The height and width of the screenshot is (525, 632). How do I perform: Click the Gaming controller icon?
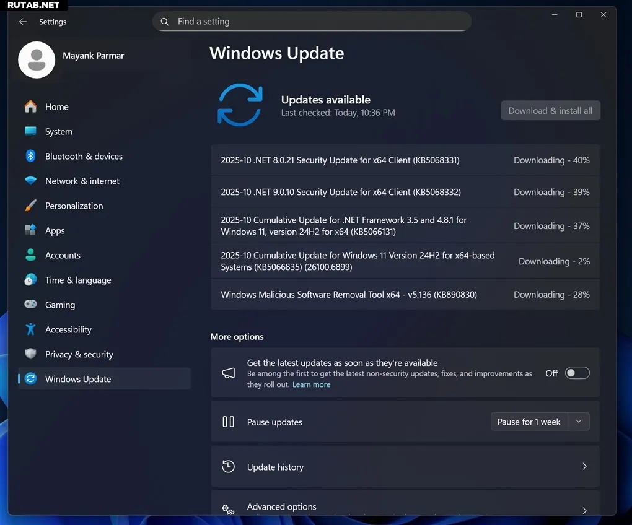tap(30, 305)
